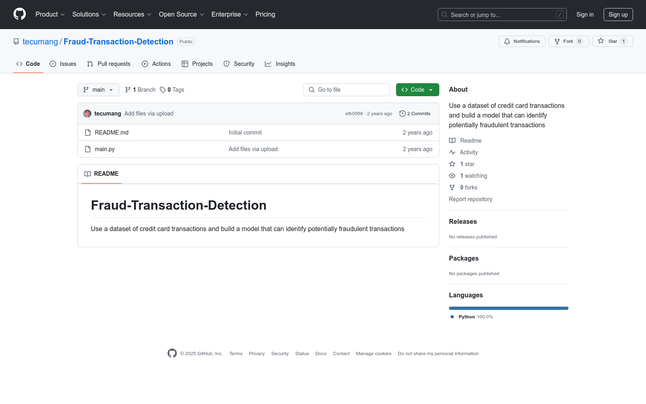646x404 pixels.
Task: Open the tecumang owner link
Action: point(40,42)
